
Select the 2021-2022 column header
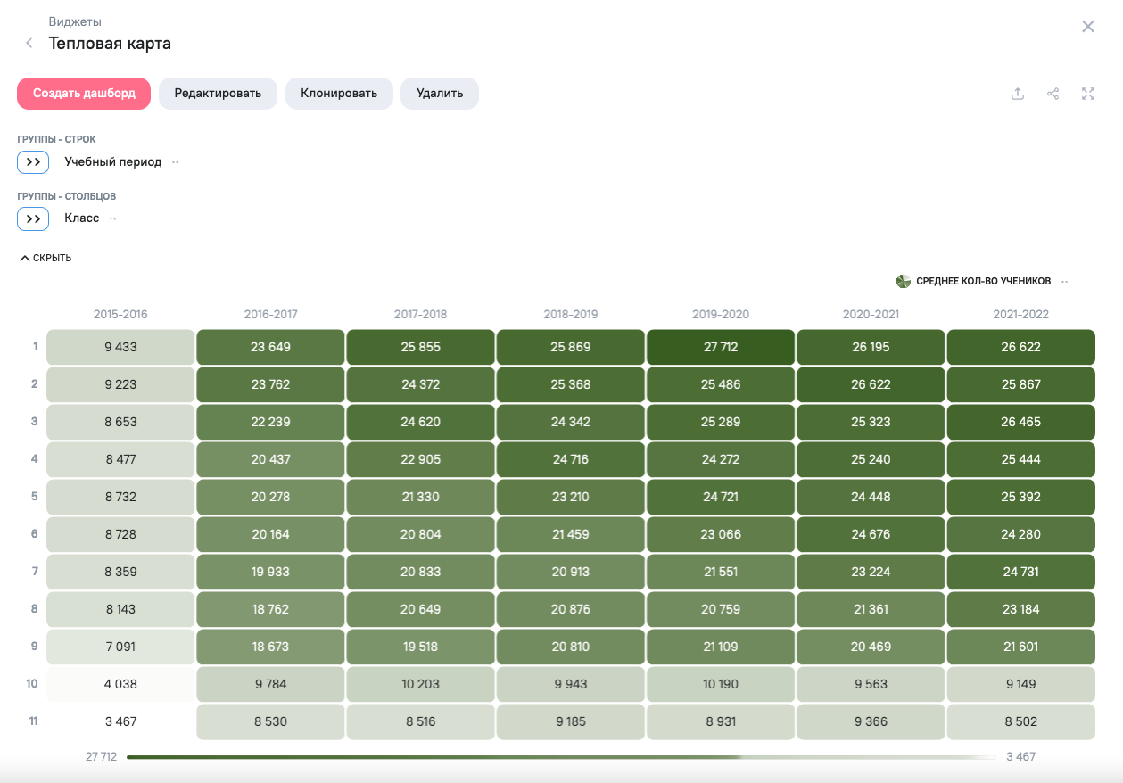tap(1020, 315)
